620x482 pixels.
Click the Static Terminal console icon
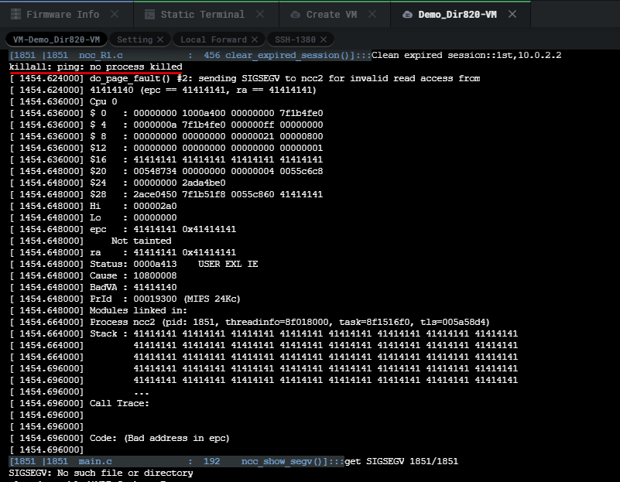(x=149, y=15)
